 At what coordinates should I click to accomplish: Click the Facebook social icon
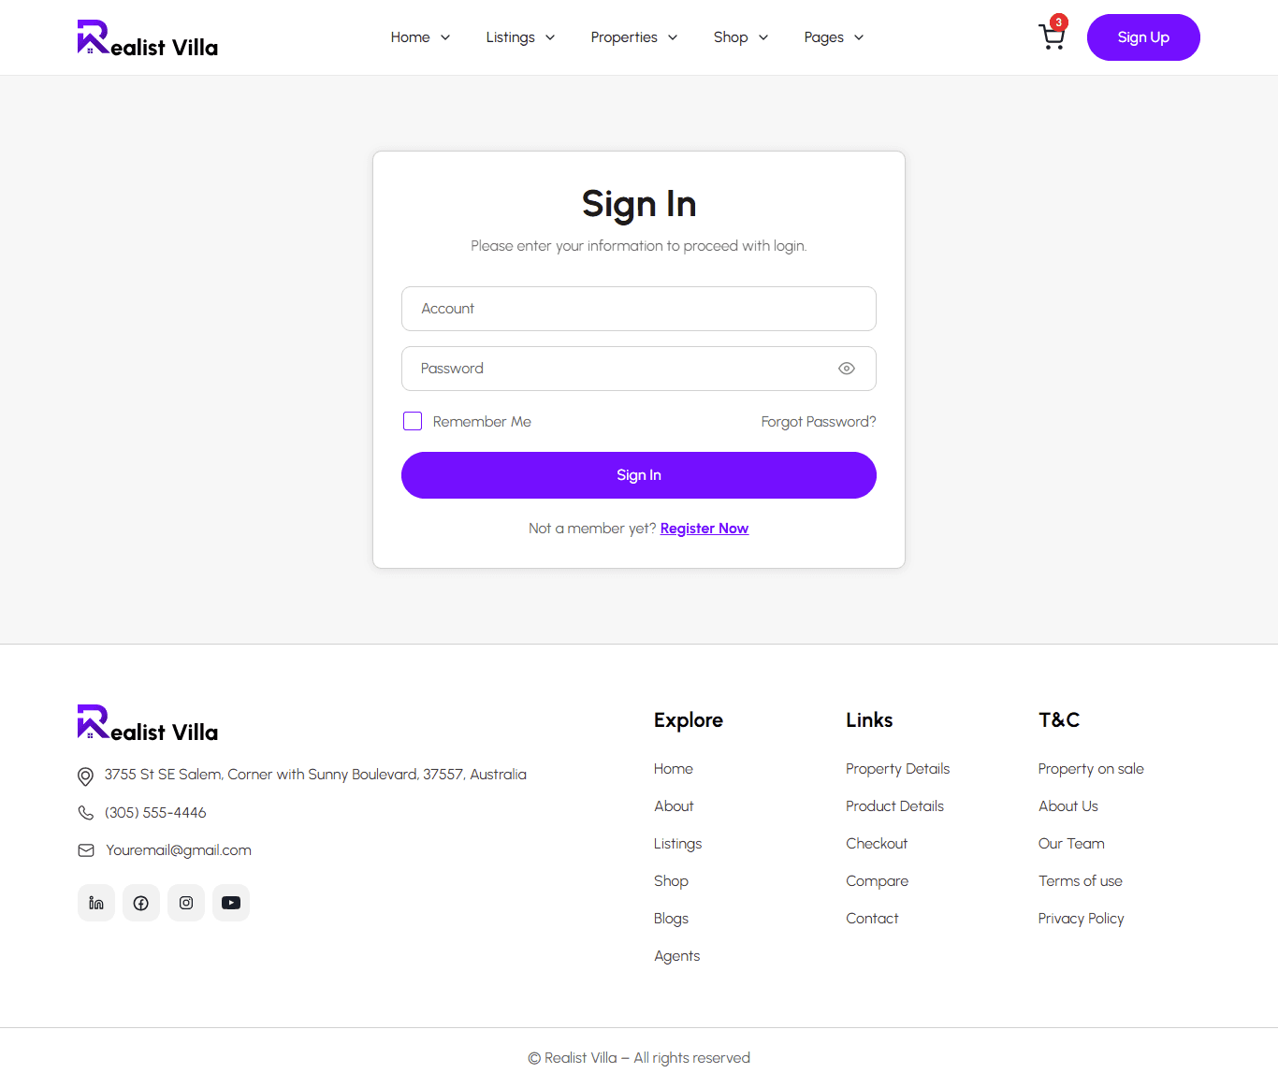pos(141,903)
